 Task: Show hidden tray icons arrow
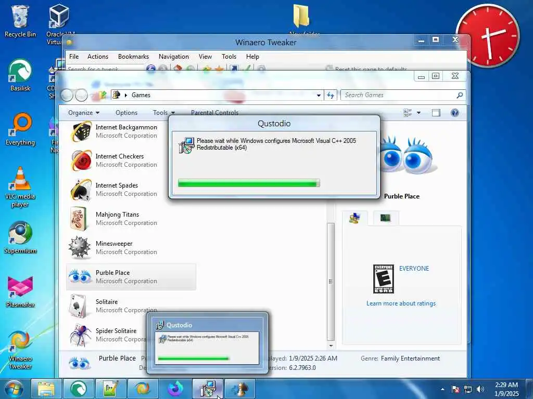pyautogui.click(x=442, y=389)
